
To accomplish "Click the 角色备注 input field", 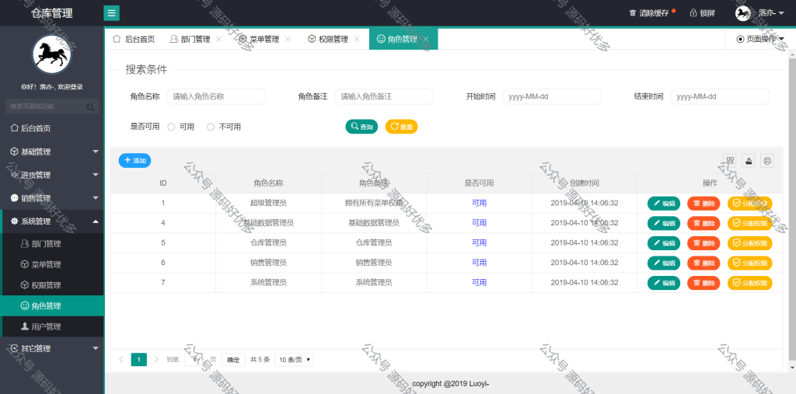I will (384, 96).
